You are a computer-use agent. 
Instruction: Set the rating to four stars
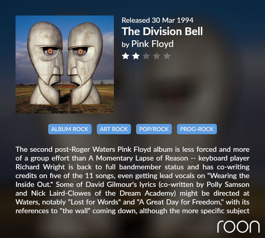(x=156, y=56)
